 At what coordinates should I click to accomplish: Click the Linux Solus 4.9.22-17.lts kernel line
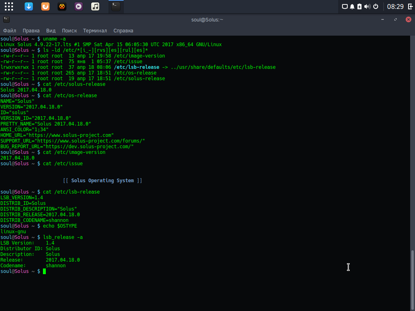(x=111, y=45)
